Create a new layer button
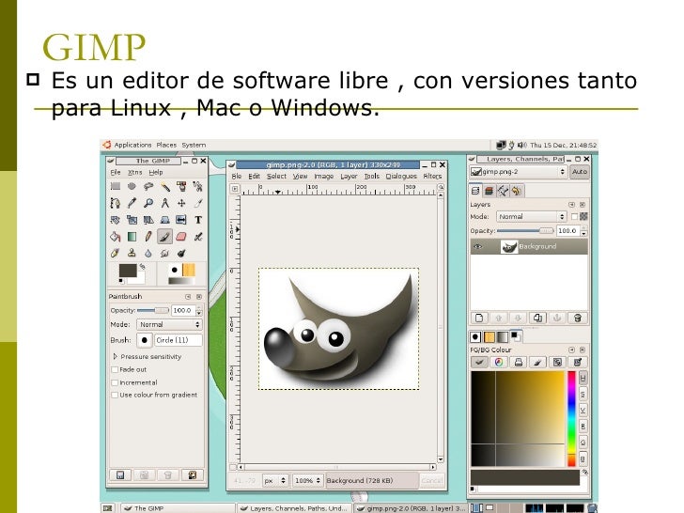 [x=479, y=318]
